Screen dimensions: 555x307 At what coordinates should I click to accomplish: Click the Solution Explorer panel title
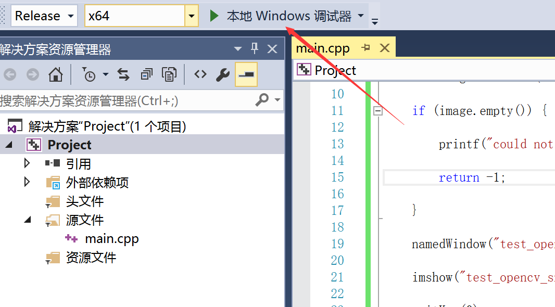[x=56, y=49]
